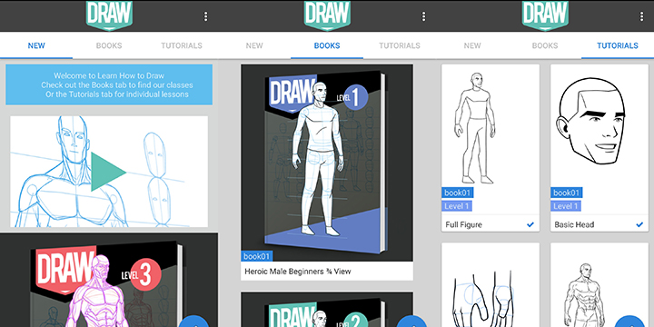The width and height of the screenshot is (654, 327).
Task: Click the checkmark beside Full Figure
Action: click(530, 224)
